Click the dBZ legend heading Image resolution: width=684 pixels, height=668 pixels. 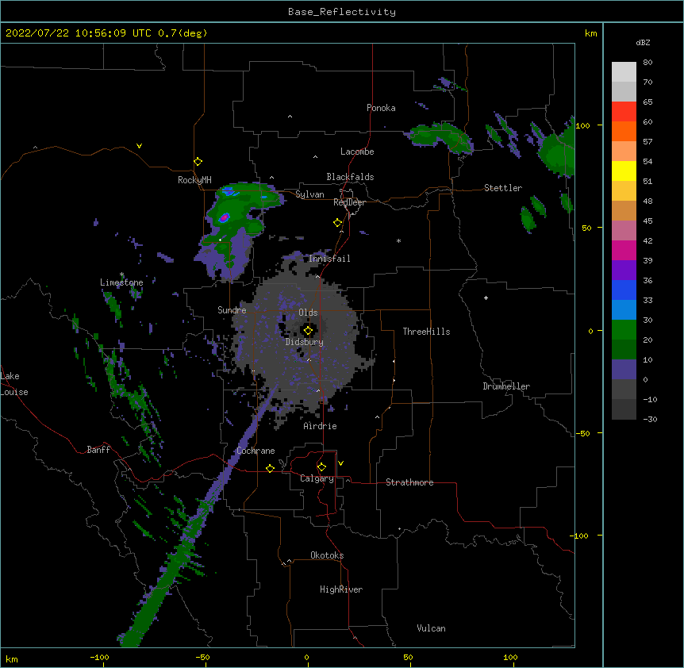coord(643,42)
